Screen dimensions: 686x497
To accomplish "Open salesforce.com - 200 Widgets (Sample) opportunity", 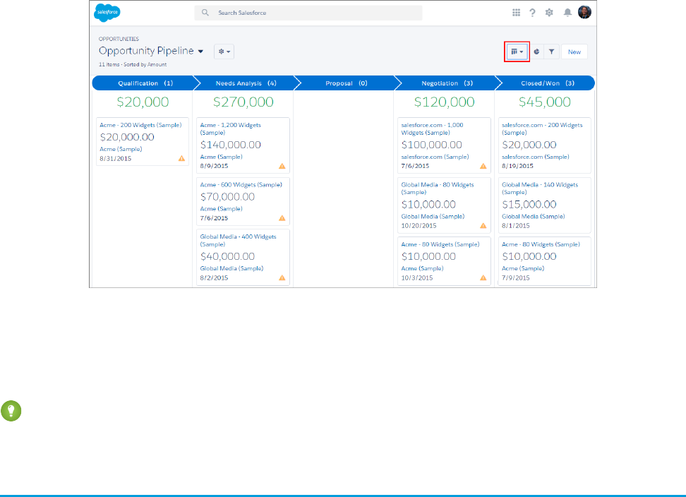I will 542,128.
